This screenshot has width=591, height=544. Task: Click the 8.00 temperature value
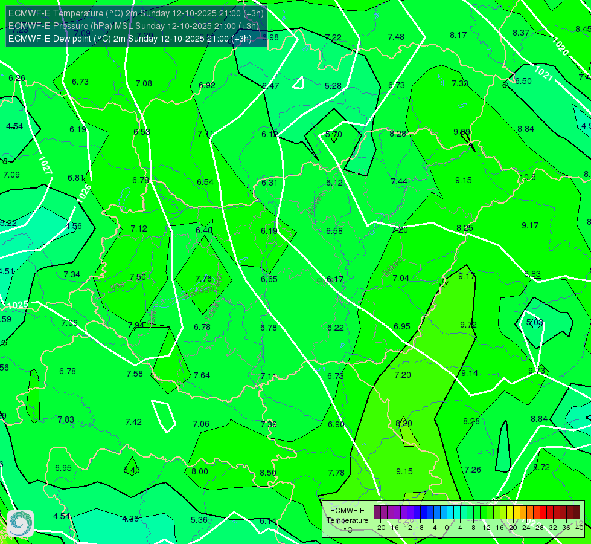pyautogui.click(x=200, y=471)
